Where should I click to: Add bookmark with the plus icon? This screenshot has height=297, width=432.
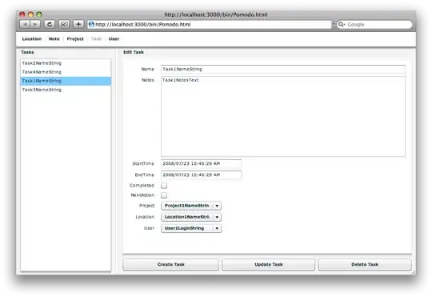tap(78, 24)
